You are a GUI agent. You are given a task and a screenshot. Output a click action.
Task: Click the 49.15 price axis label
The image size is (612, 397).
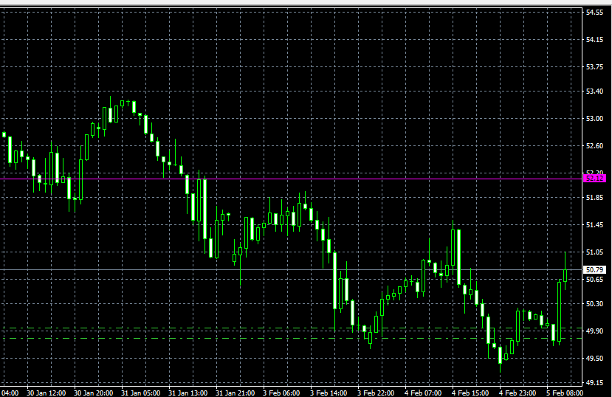pos(594,382)
